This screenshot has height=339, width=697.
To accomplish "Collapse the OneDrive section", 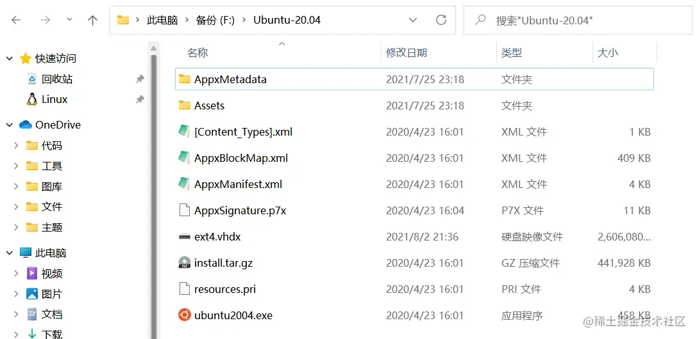I will tap(10, 125).
